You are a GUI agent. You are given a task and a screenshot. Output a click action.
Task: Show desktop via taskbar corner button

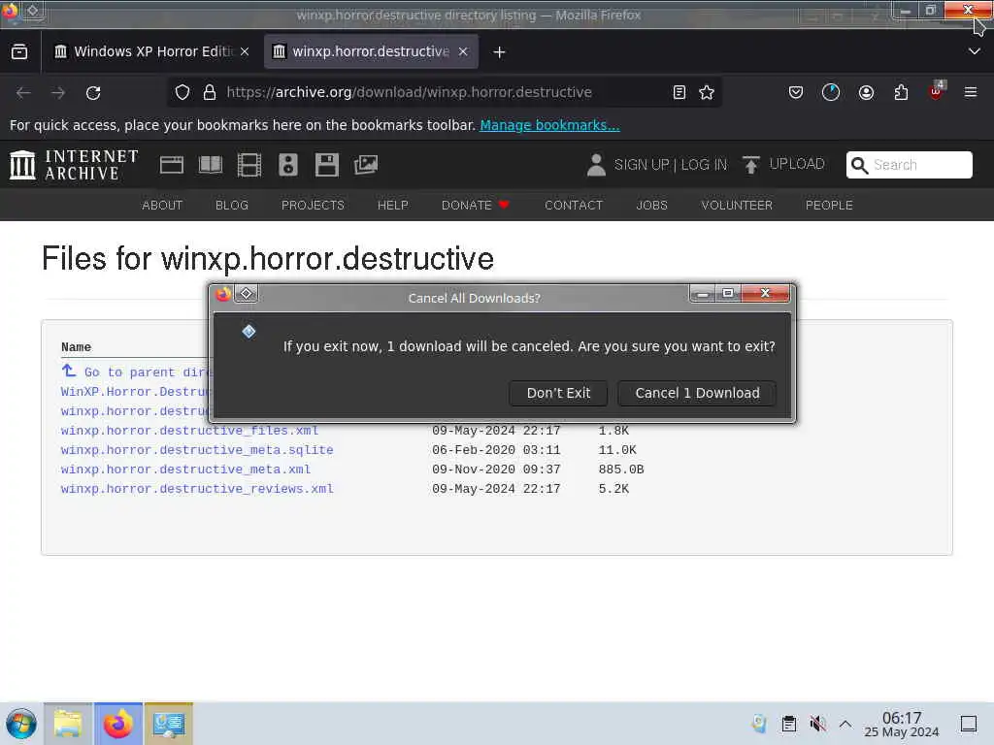point(969,724)
